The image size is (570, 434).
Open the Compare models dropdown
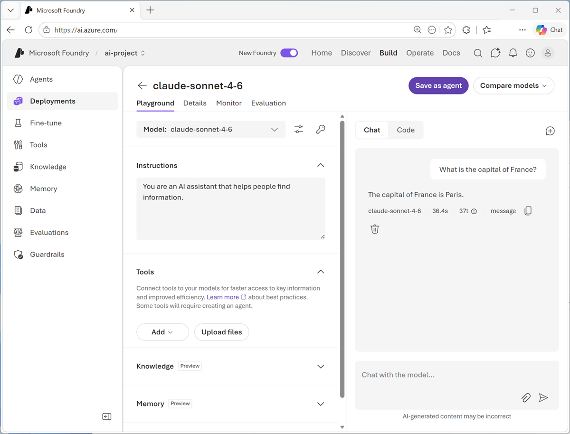[x=513, y=85]
